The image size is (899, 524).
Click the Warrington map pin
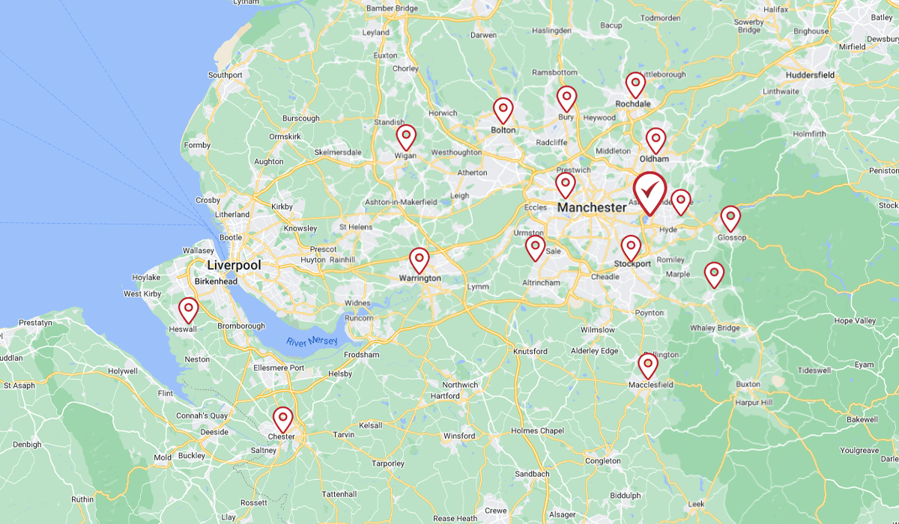point(420,261)
